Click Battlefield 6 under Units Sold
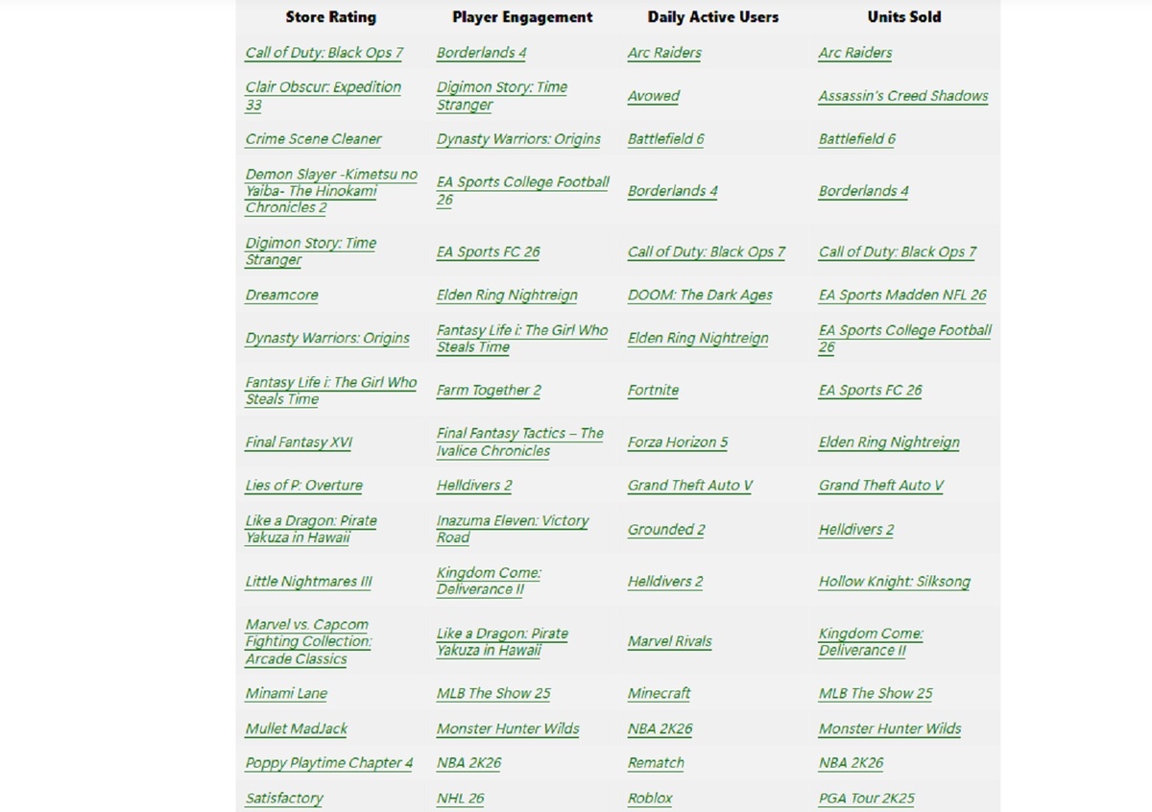 856,139
